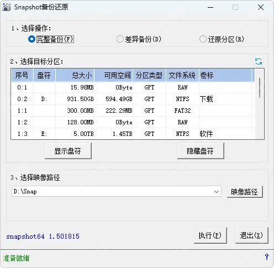The image size is (274, 268).
Task: Expand the image path dropdown arrow
Action: click(x=217, y=192)
